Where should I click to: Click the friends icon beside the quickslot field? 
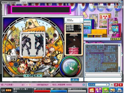112,85
